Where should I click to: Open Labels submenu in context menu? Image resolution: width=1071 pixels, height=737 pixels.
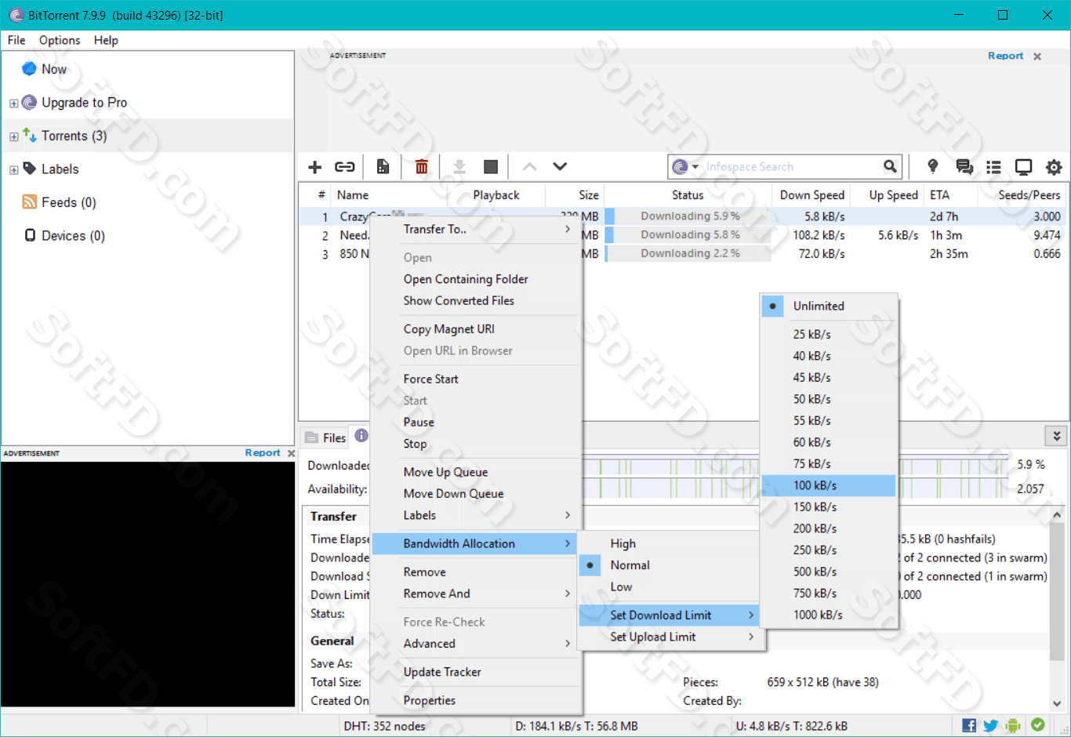(x=476, y=515)
